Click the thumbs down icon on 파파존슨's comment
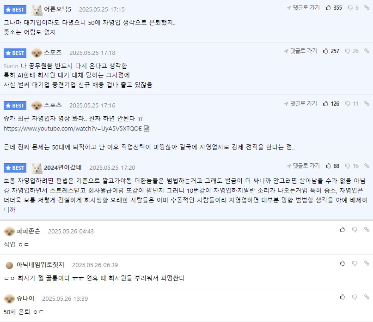The image size is (373, 322). (x=355, y=229)
